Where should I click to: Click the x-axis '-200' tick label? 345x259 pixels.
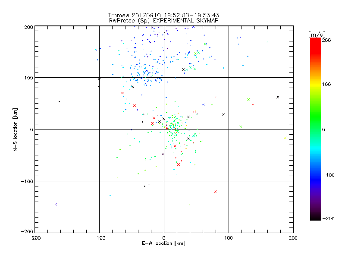coord(34,238)
